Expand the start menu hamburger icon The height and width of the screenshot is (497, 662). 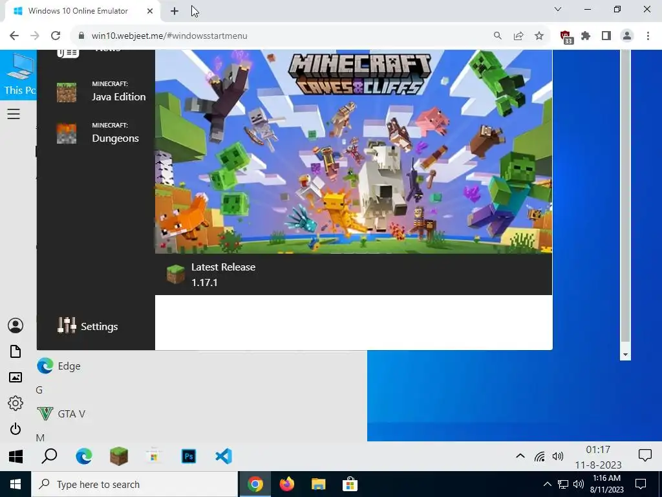coord(14,114)
